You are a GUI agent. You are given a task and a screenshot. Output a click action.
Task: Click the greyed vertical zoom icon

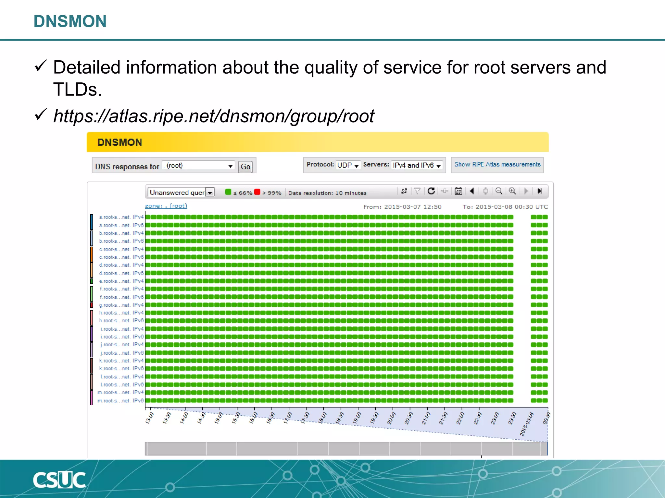click(485, 191)
